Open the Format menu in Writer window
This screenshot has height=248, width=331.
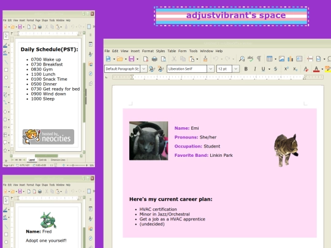tap(148, 51)
